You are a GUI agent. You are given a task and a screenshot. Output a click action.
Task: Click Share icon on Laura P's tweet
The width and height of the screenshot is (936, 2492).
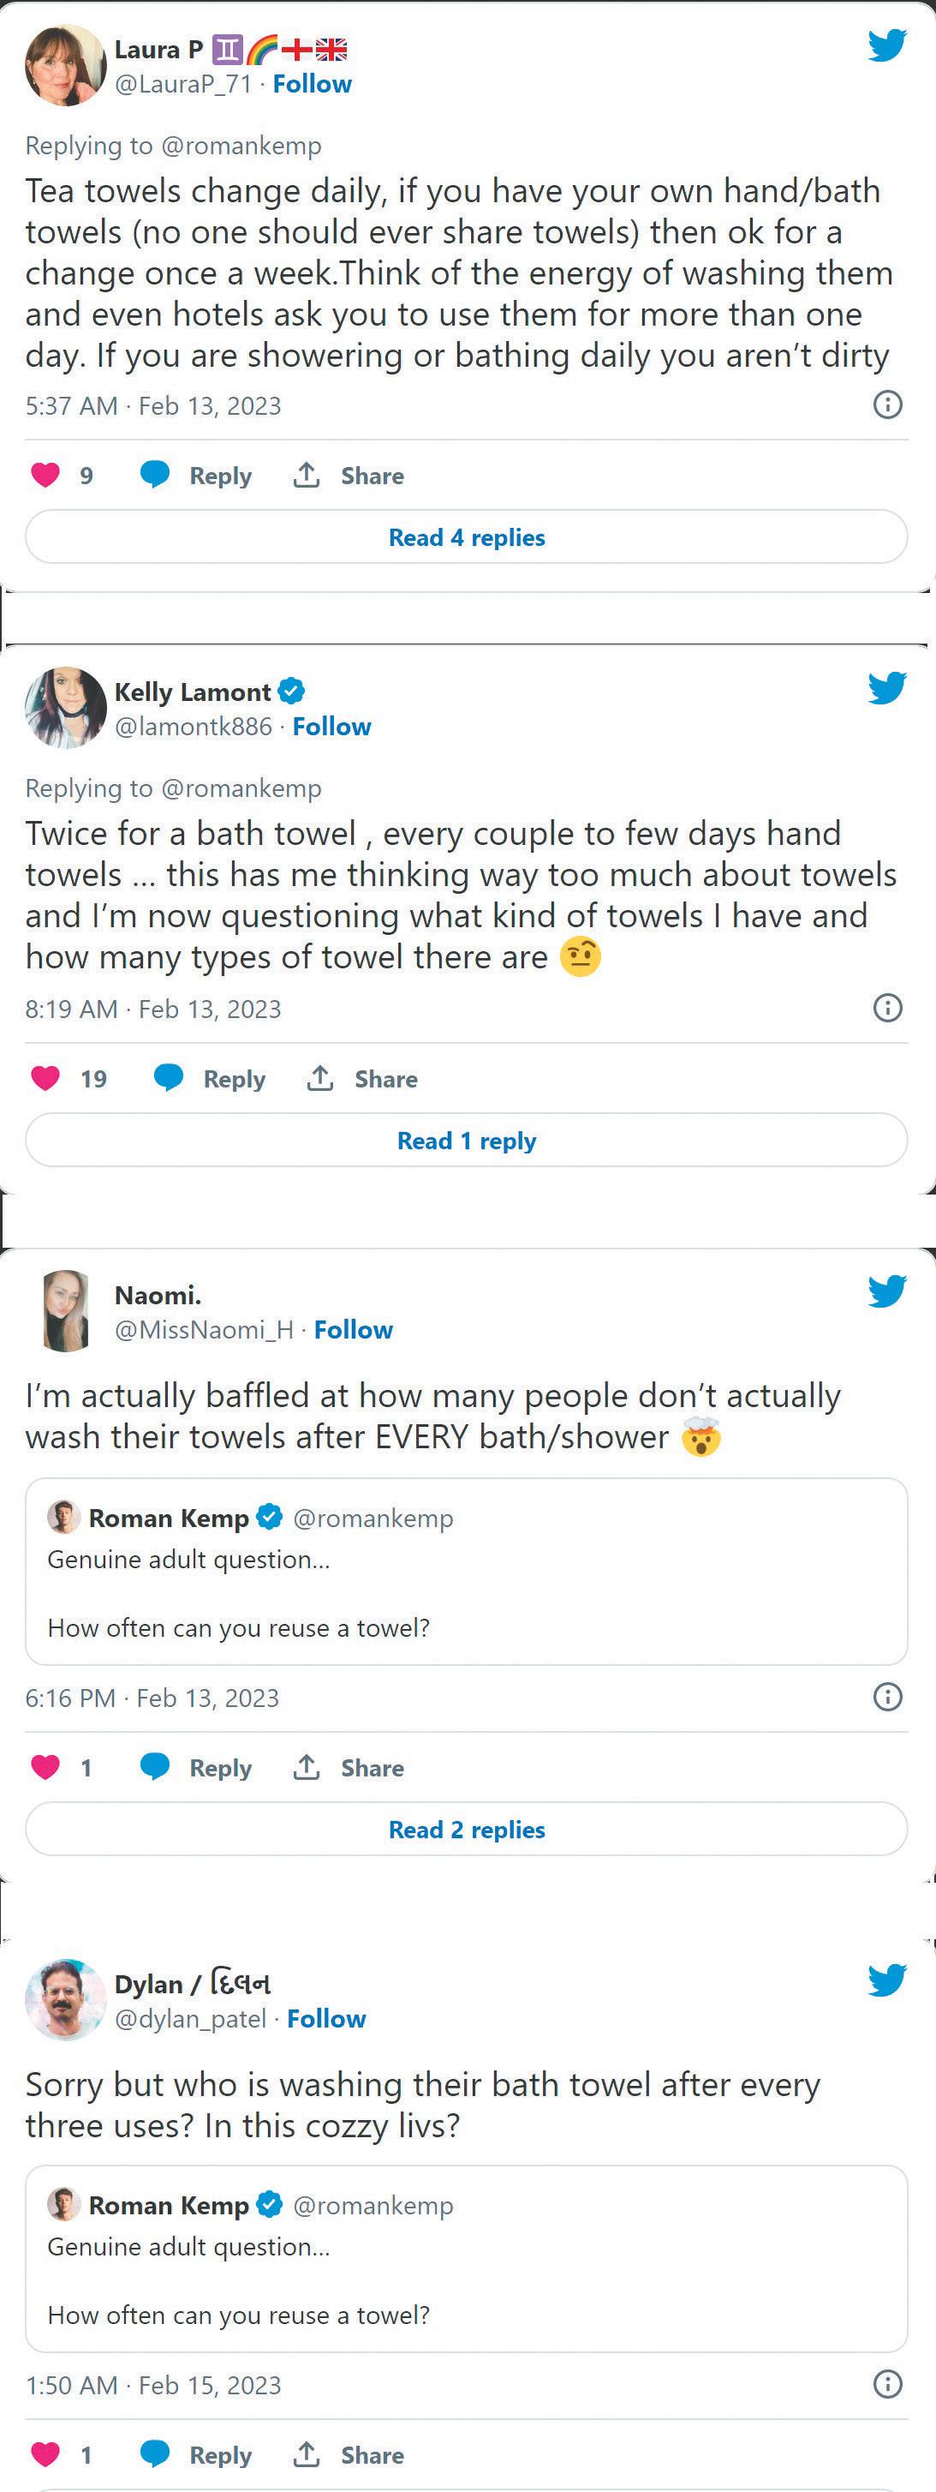coord(307,475)
